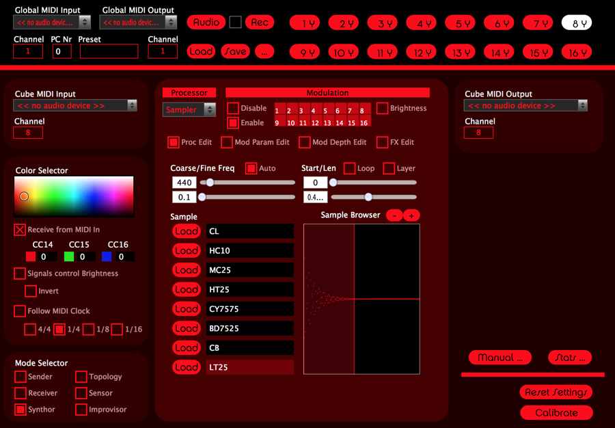Select the highlighted cube button 8

(577, 23)
